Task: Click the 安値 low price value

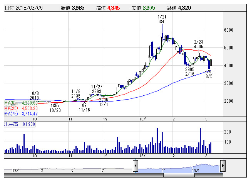Action: coord(150,8)
